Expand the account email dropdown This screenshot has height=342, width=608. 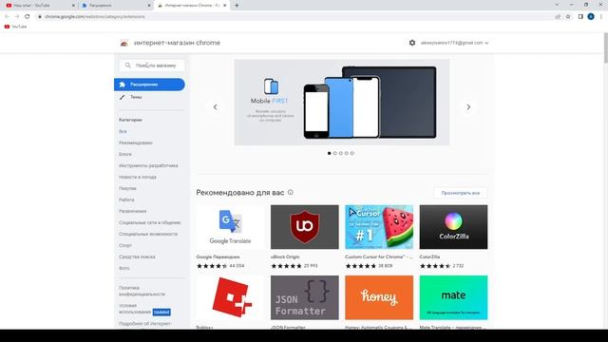tap(454, 43)
